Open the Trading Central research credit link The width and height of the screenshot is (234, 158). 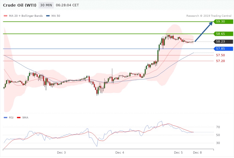click(209, 16)
